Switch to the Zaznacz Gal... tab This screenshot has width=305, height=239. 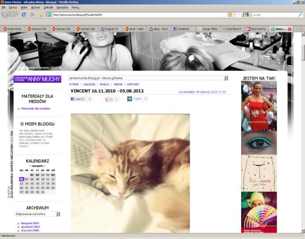coord(86,29)
